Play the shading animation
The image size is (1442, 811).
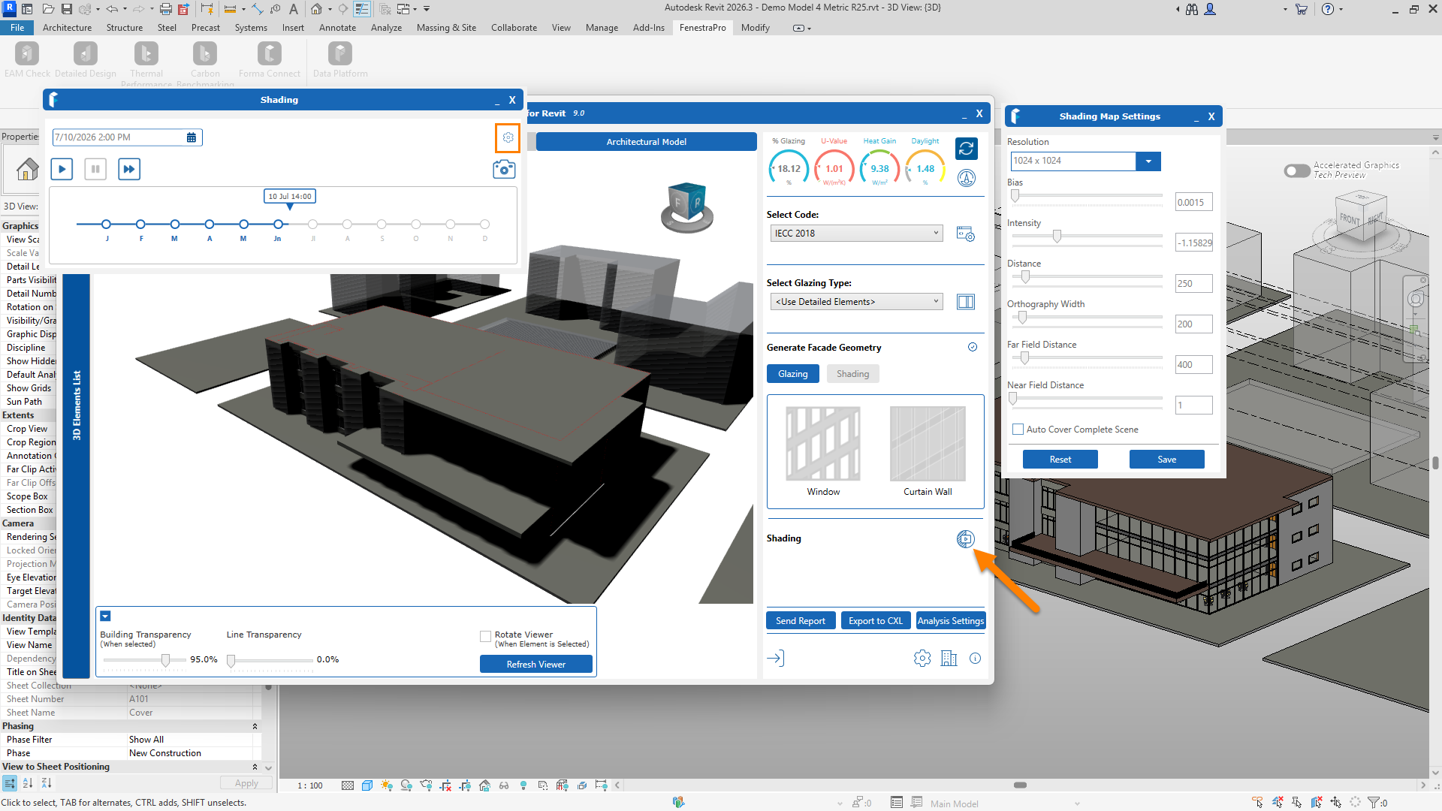(x=62, y=169)
